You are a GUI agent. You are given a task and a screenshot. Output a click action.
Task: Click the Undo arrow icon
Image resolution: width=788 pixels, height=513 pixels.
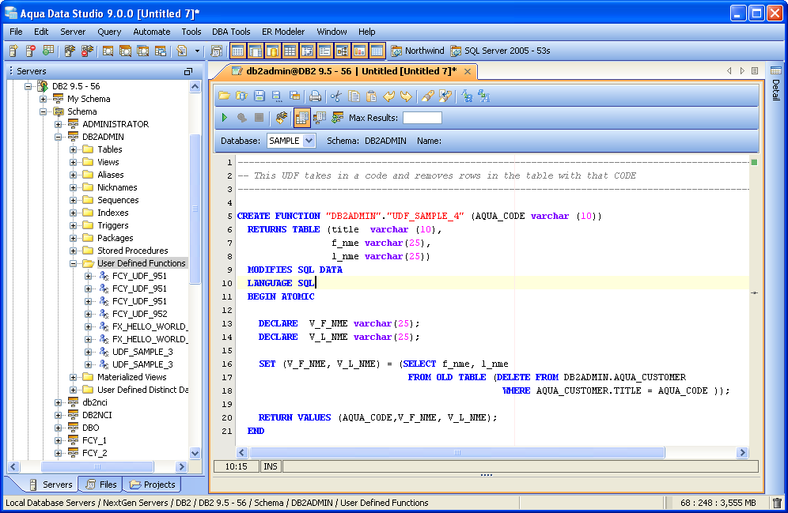point(388,96)
